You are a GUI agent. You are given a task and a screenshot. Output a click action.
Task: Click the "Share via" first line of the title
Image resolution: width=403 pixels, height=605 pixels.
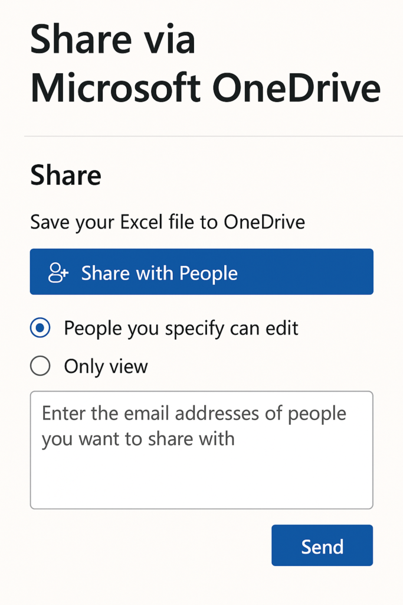112,40
